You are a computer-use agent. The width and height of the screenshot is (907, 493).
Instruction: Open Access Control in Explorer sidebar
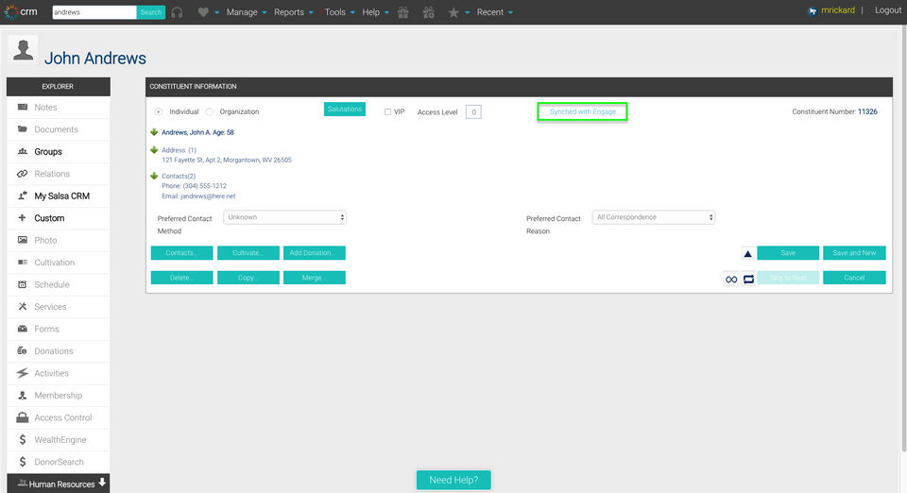pos(59,417)
